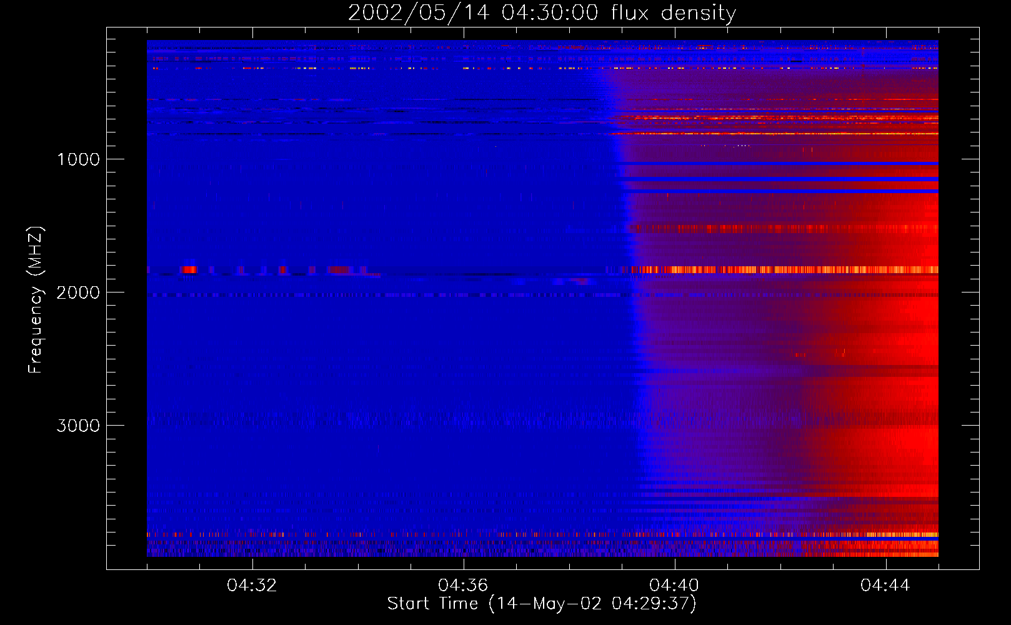Click the 'Frequency (MHZ)' axis label

(36, 300)
